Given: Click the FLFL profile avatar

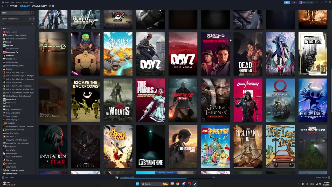Looking at the screenshot, I should (300, 2).
